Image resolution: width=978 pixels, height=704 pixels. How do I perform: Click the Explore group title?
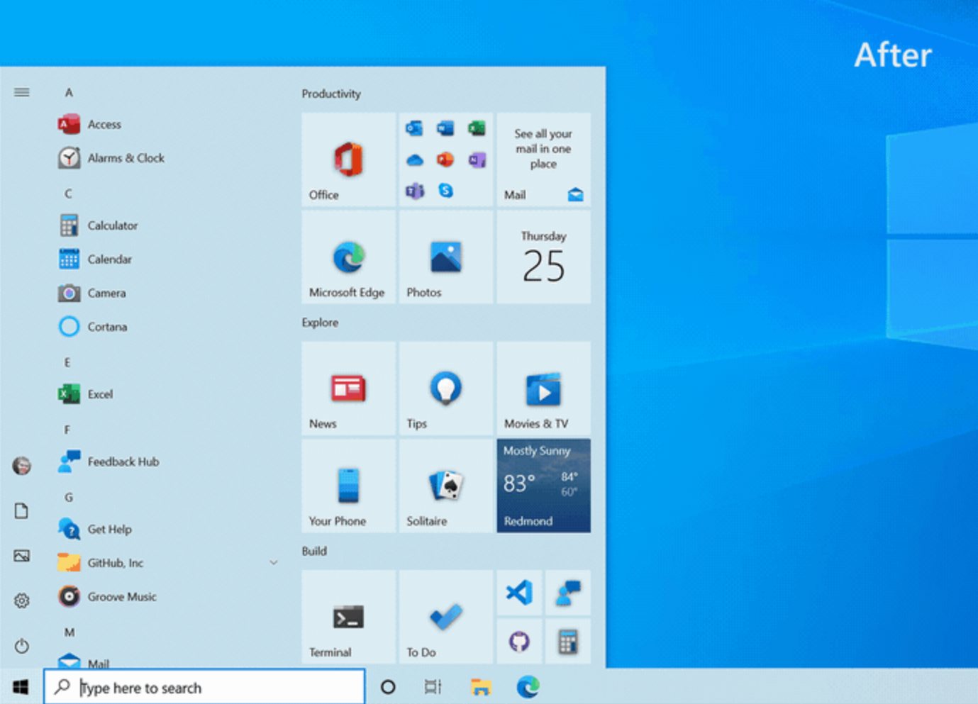point(320,323)
